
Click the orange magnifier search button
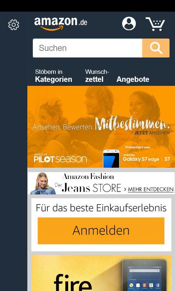click(156, 48)
